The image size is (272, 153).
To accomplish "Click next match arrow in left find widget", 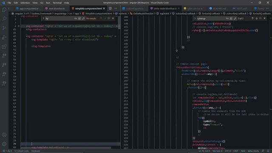I will click(x=105, y=18).
